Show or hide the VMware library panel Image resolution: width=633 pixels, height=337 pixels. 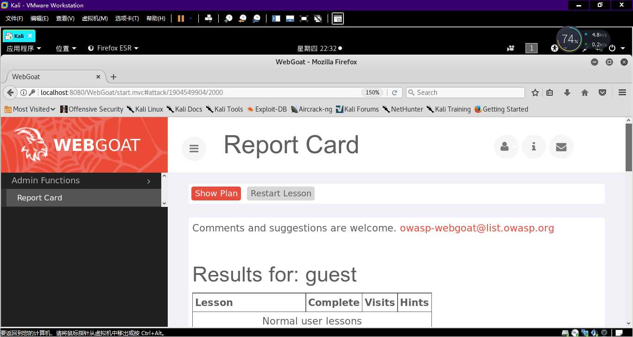point(276,19)
